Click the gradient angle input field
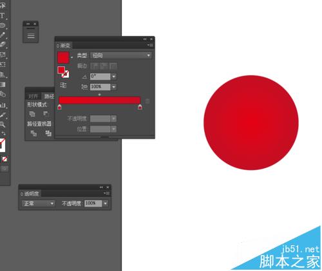This screenshot has width=322, height=271. (100, 77)
